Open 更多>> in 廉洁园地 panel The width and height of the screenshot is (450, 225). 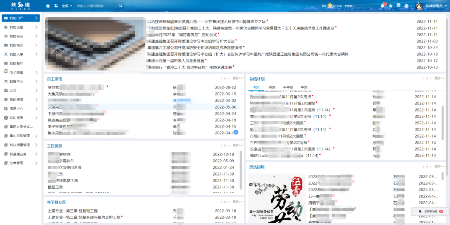(x=440, y=166)
